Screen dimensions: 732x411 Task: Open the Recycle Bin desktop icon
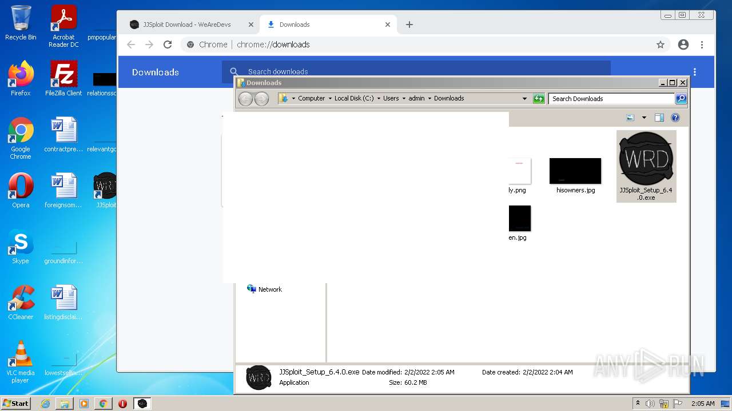tap(21, 23)
